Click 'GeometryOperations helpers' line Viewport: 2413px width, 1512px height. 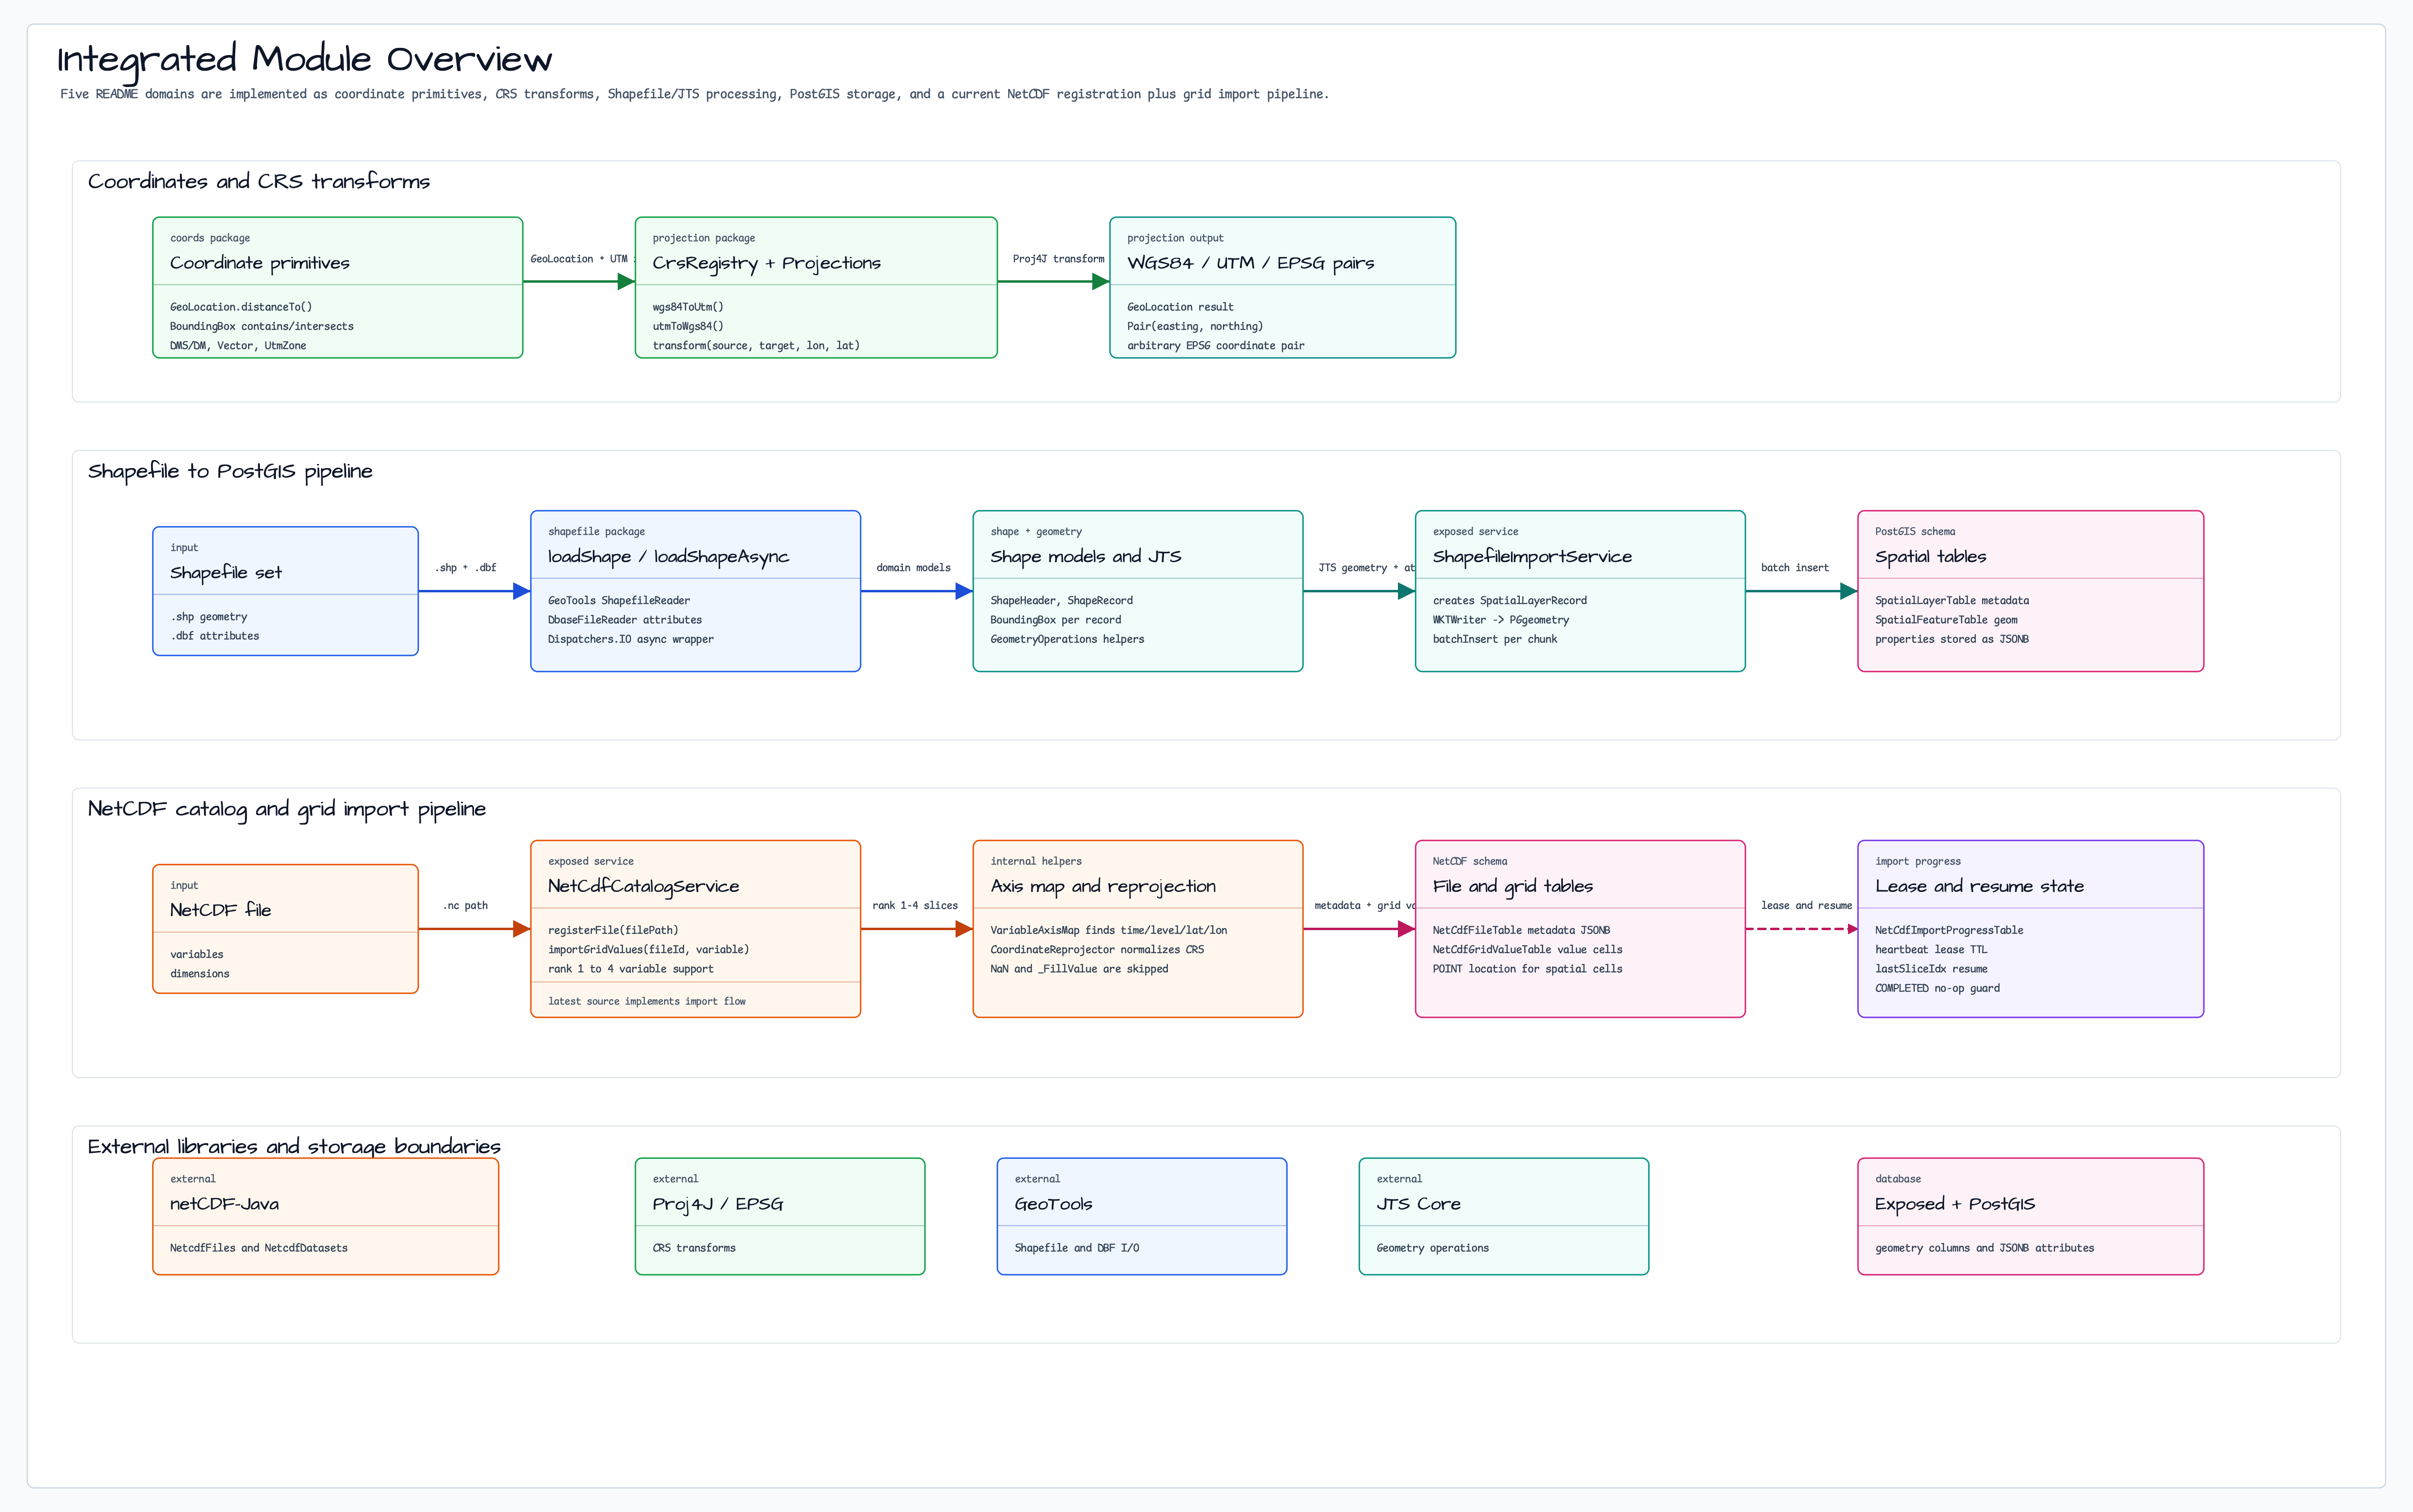click(x=1067, y=640)
